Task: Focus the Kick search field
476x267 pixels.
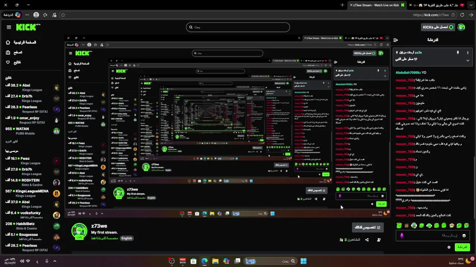Action: [x=238, y=27]
